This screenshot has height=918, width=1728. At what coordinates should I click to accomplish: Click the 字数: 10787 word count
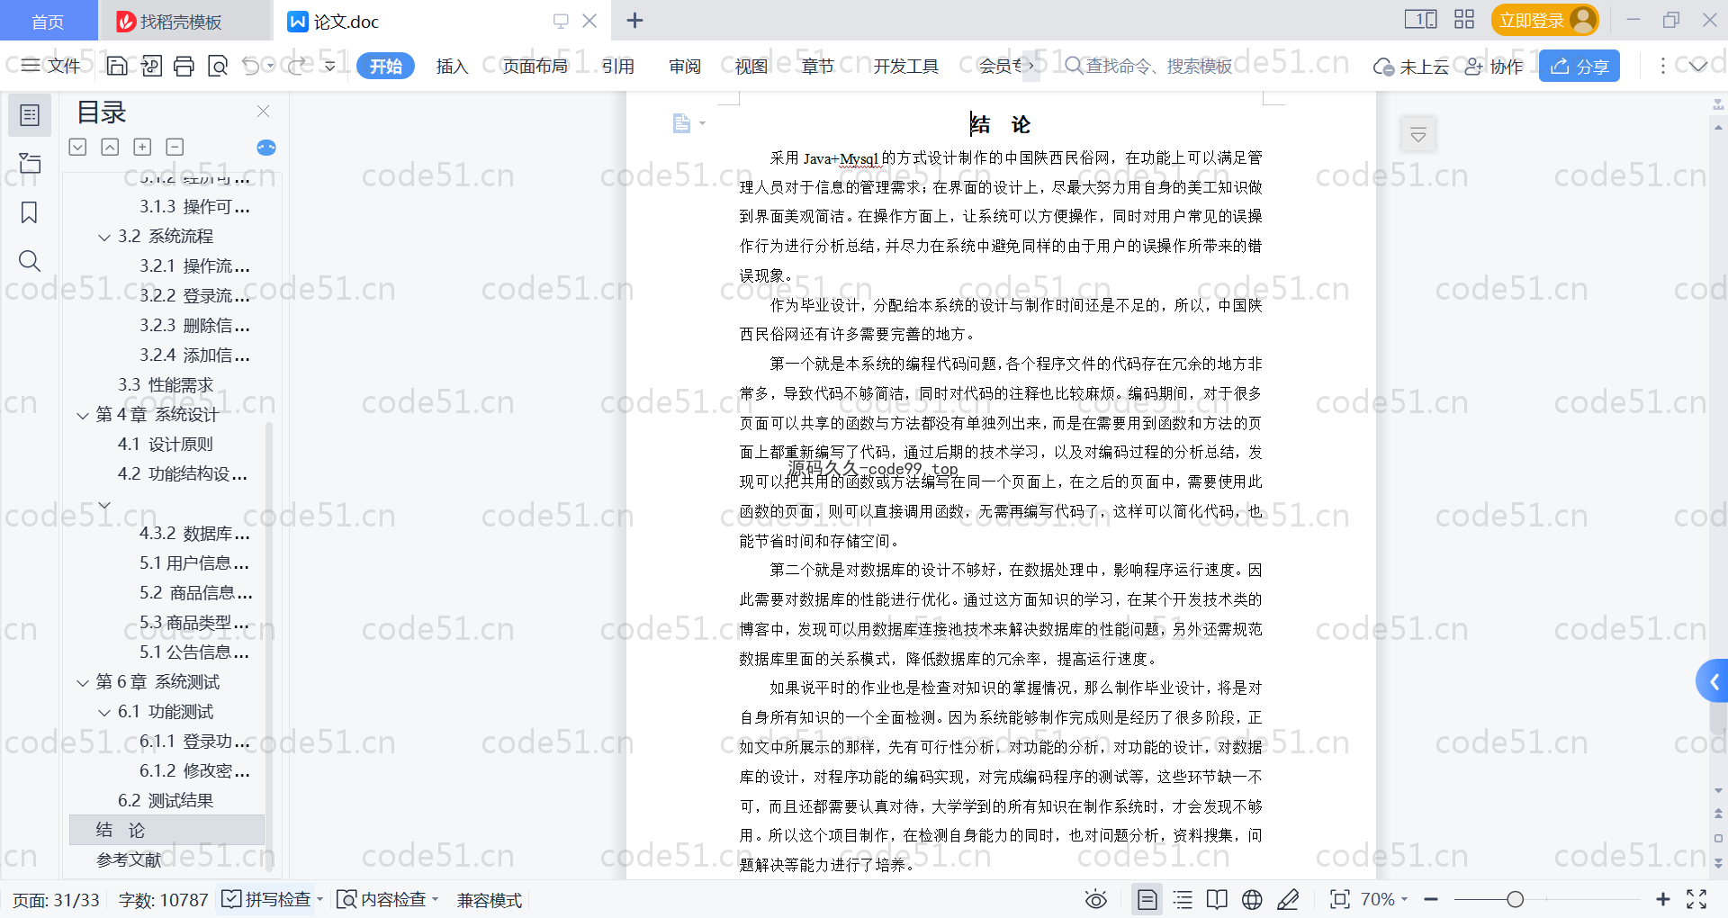(164, 900)
